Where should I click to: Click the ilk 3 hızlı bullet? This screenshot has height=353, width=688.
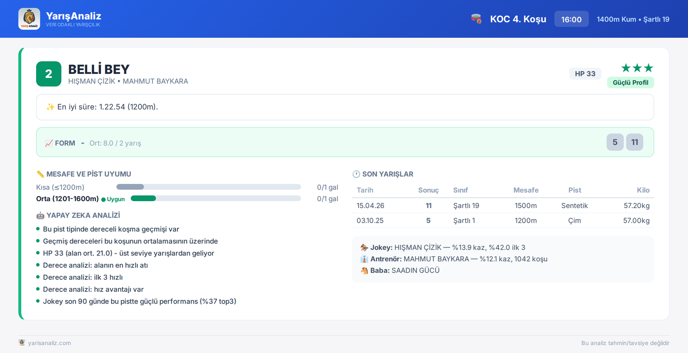(x=83, y=277)
